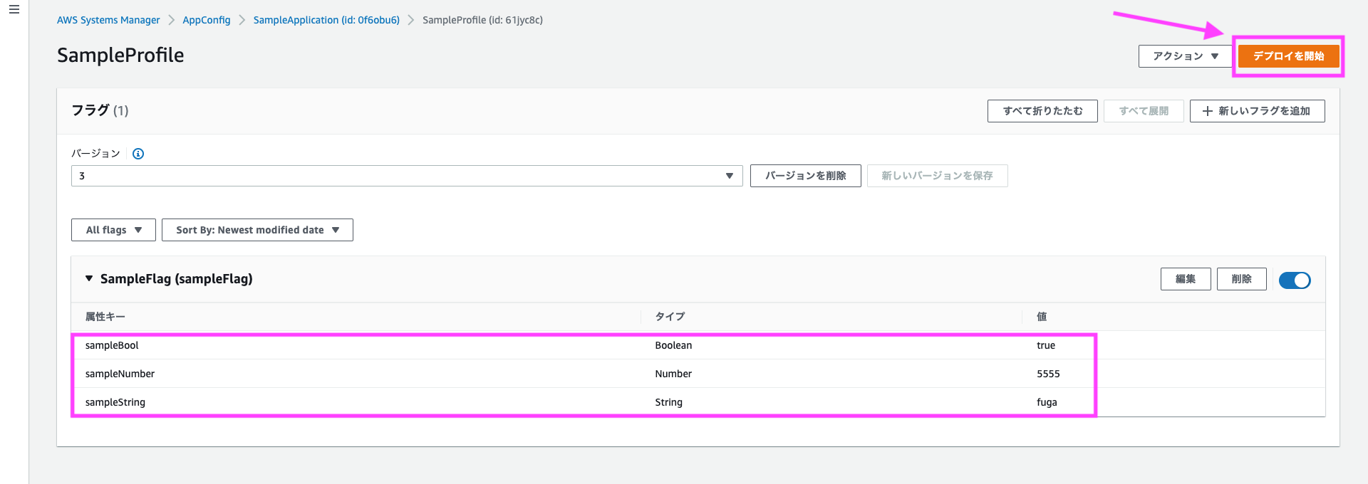The image size is (1368, 484).
Task: Click the value fuga
Action: tap(1047, 402)
